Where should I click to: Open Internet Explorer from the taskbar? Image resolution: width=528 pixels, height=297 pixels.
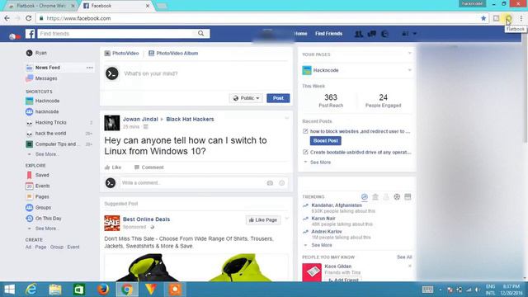(x=31, y=290)
